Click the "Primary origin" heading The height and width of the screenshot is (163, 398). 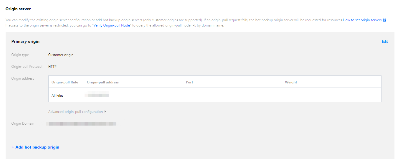[x=25, y=42]
